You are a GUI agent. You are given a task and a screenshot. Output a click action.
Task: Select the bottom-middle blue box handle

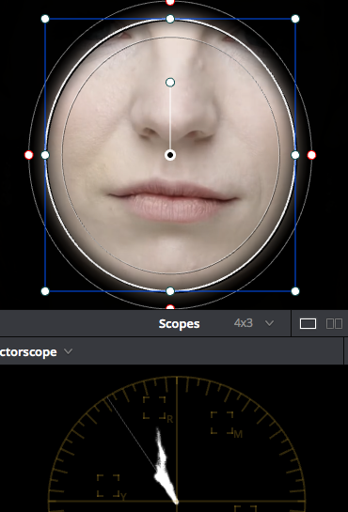tap(170, 291)
